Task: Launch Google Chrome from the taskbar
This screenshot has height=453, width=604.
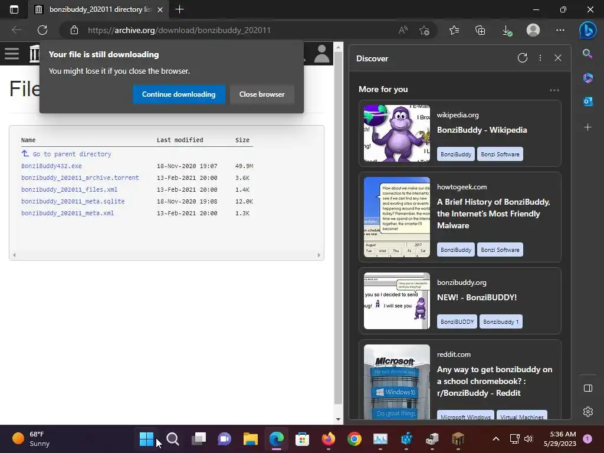Action: (354, 439)
